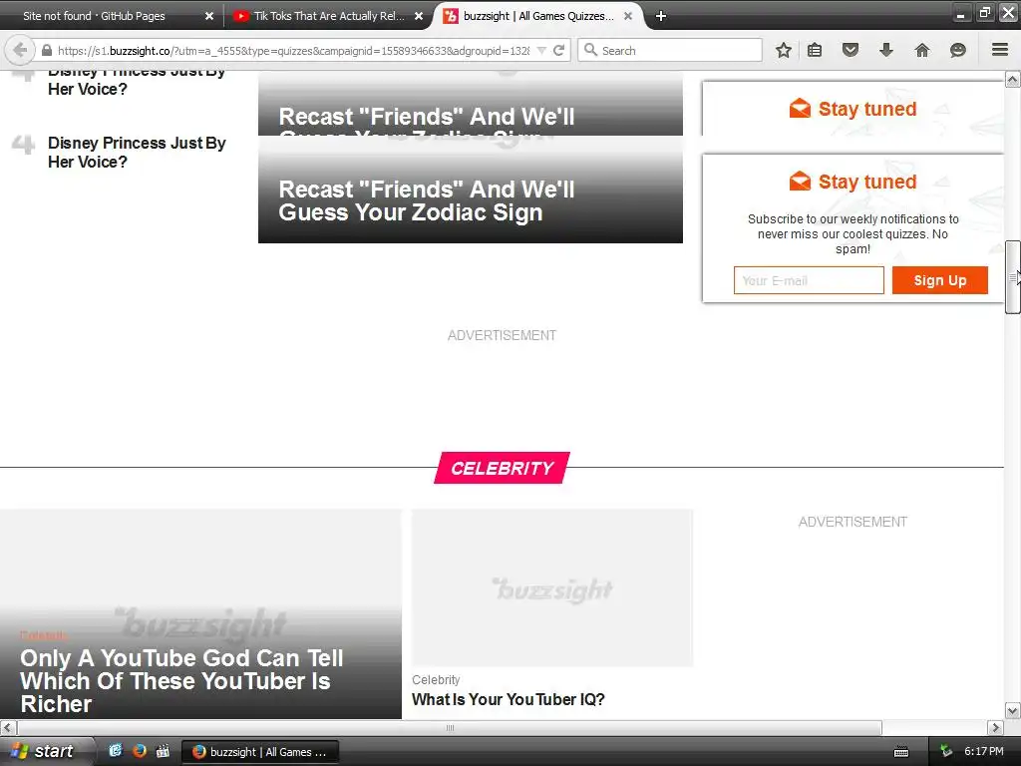The image size is (1021, 766).
Task: Open What Is Your YouTuber IQ link
Action: tap(508, 699)
